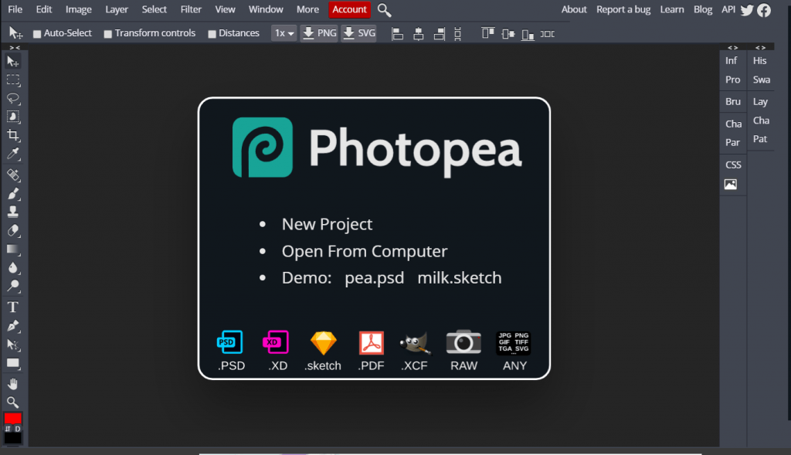Select the Eraser tool
791x455 pixels.
(13, 230)
